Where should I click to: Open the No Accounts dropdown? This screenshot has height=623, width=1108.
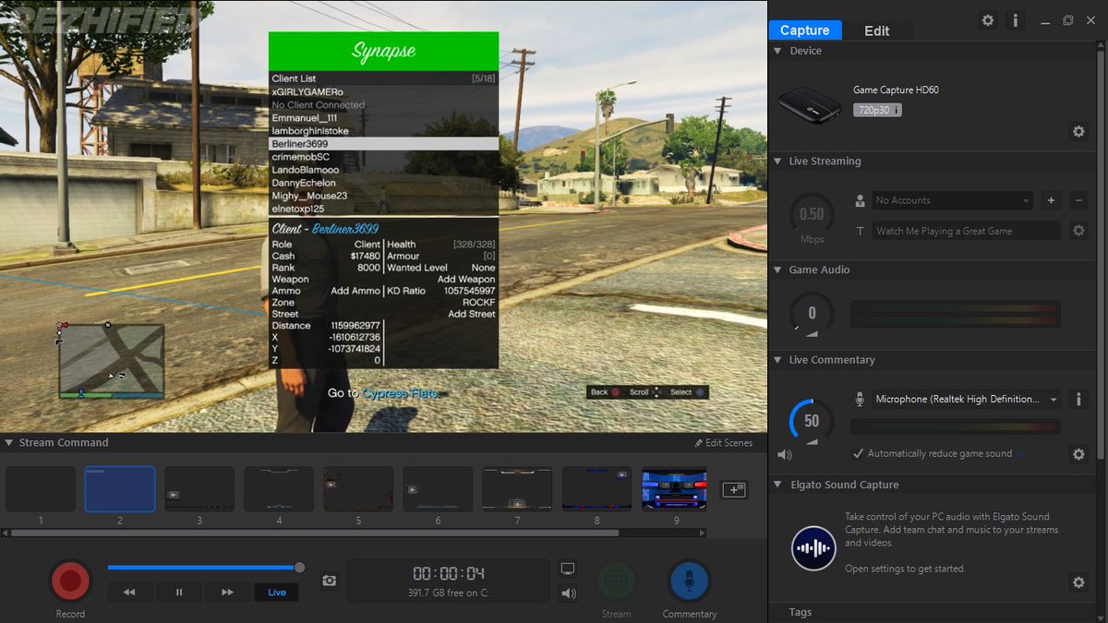pyautogui.click(x=953, y=200)
